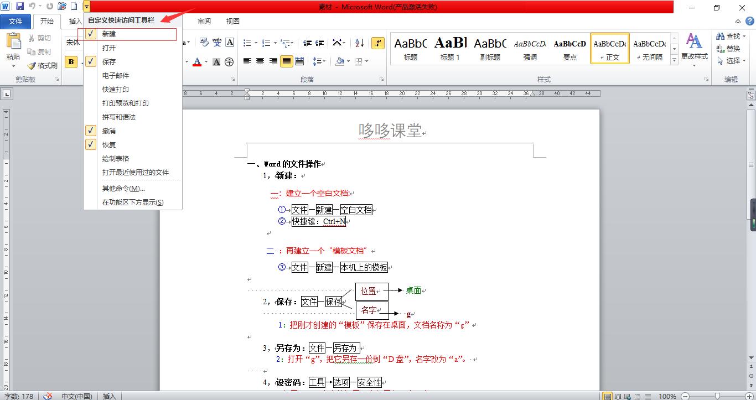This screenshot has width=756, height=400.
Task: Open the Clear Formatting eraser icon
Action: (x=204, y=41)
